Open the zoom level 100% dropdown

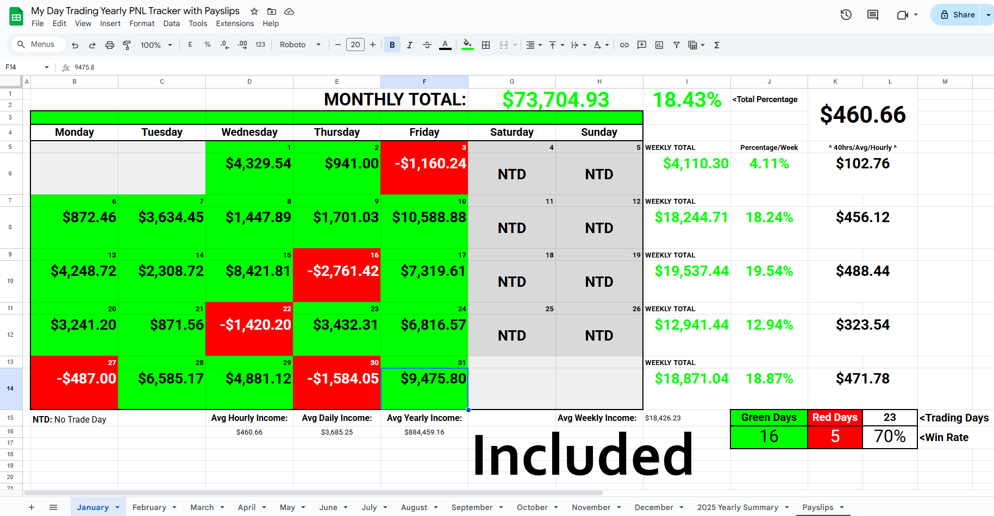pos(156,45)
